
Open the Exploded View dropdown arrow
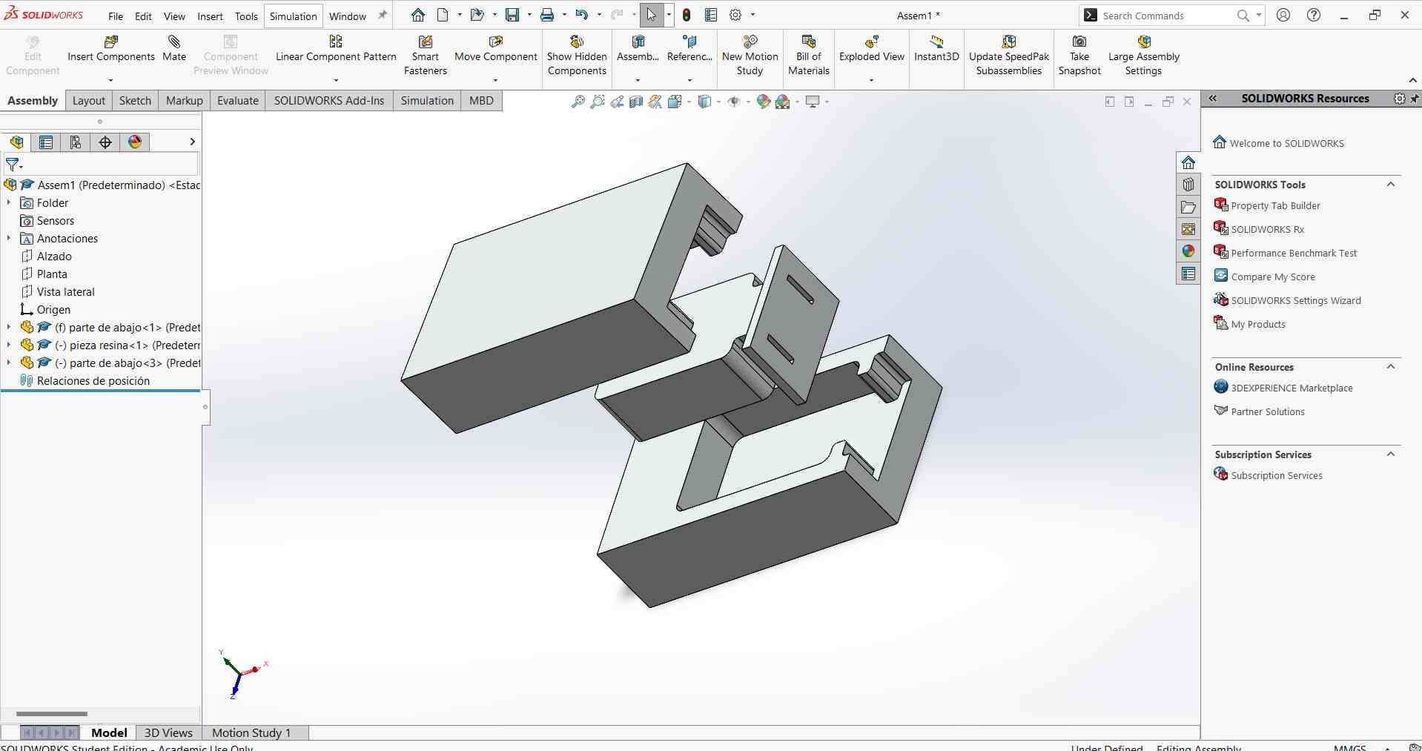pos(871,80)
